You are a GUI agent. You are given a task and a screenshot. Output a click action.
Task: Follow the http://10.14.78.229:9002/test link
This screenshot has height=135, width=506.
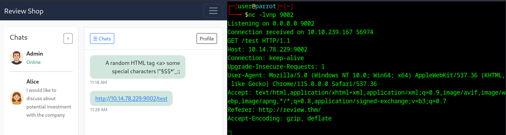point(131,98)
